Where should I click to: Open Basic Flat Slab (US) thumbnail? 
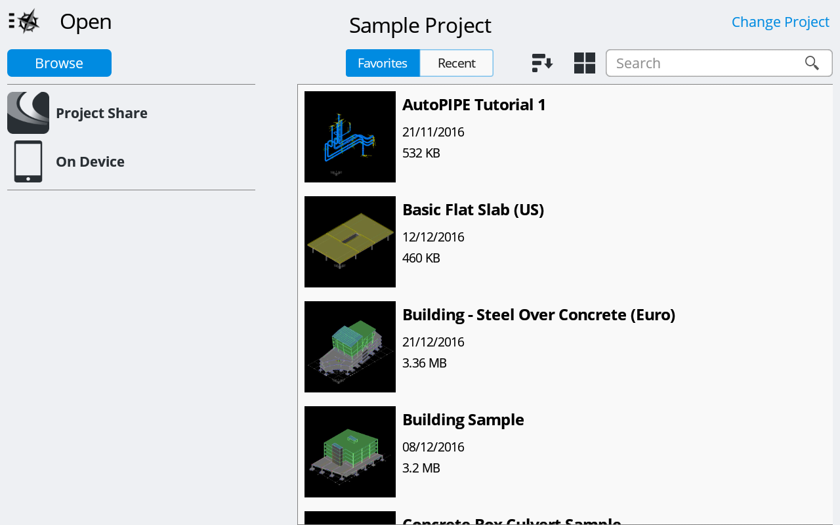tap(350, 241)
